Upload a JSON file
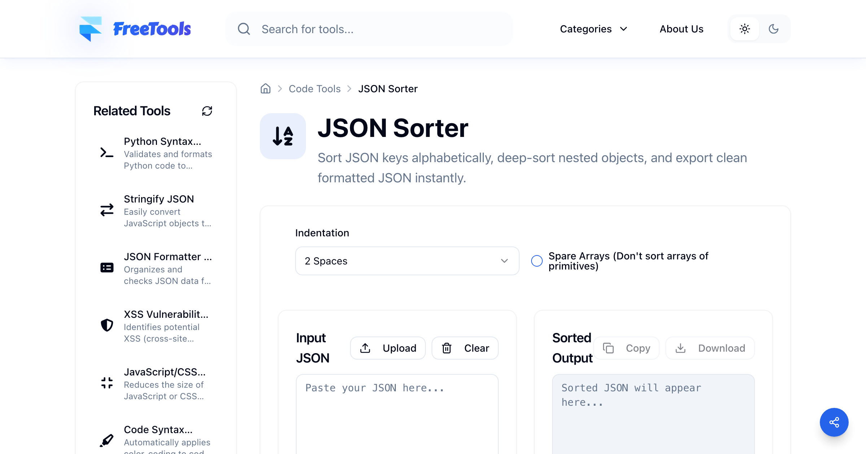The width and height of the screenshot is (866, 454). [388, 348]
